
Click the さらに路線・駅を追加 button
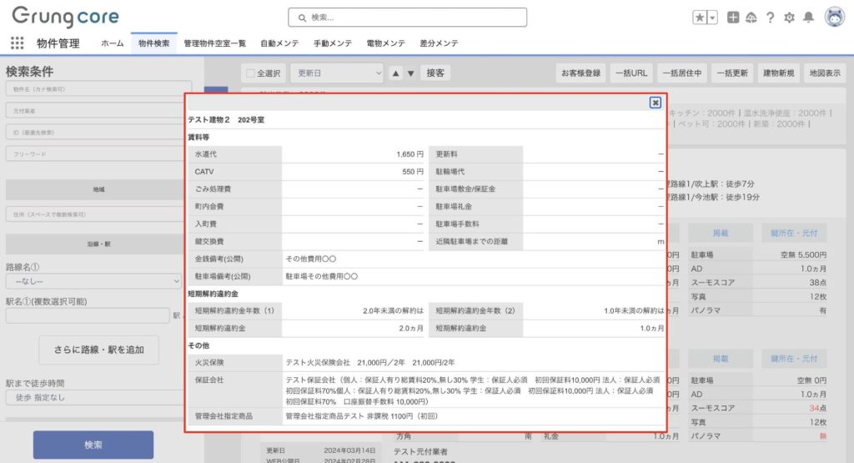click(99, 350)
